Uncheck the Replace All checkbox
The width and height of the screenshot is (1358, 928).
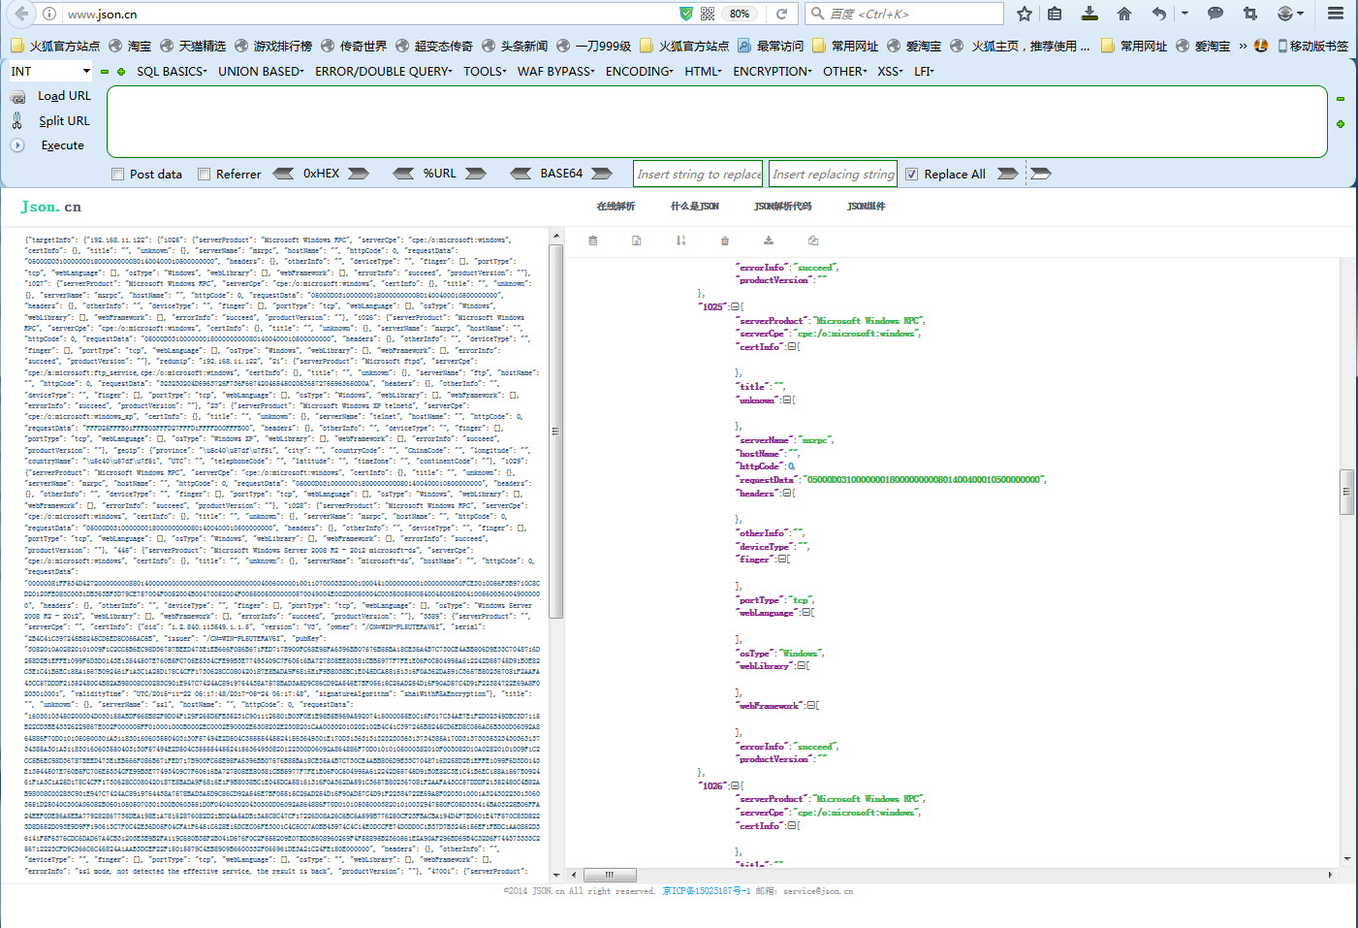click(x=911, y=175)
